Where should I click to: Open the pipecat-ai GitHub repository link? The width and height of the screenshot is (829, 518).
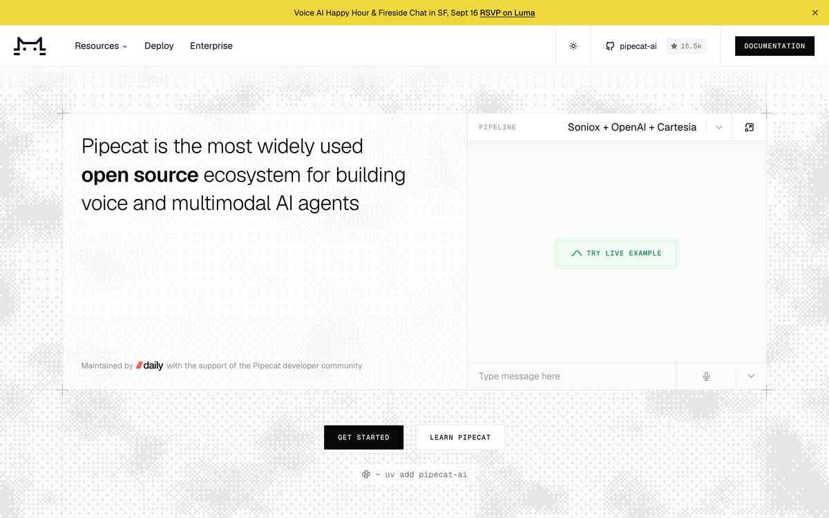(631, 46)
